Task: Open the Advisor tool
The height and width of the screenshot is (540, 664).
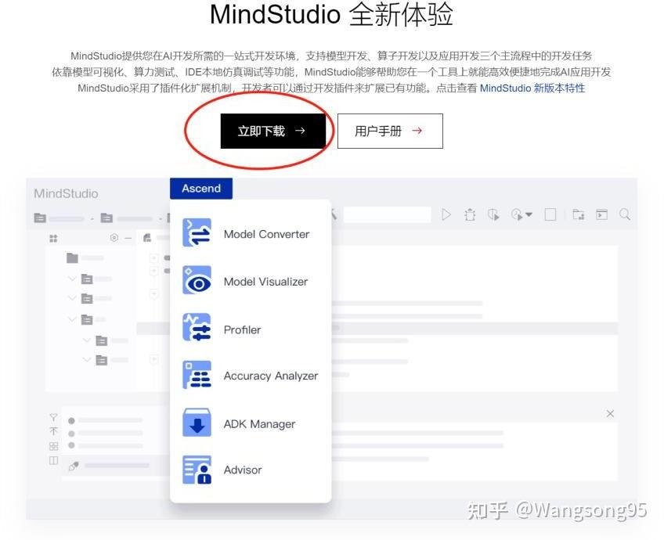Action: 242,470
